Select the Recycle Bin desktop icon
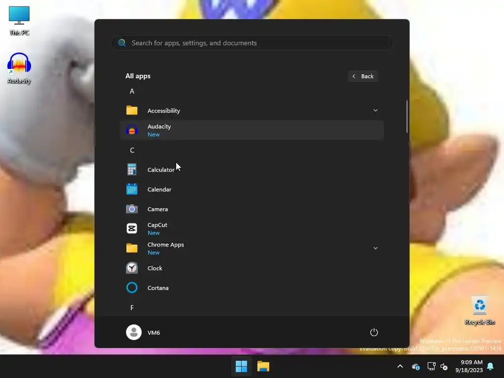This screenshot has height=378, width=504. tap(479, 311)
